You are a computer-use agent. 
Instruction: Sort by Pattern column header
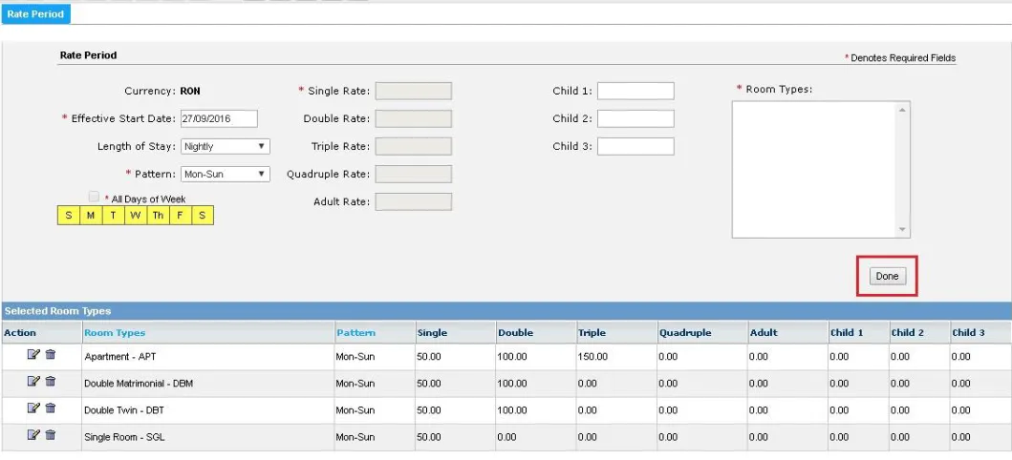click(355, 333)
